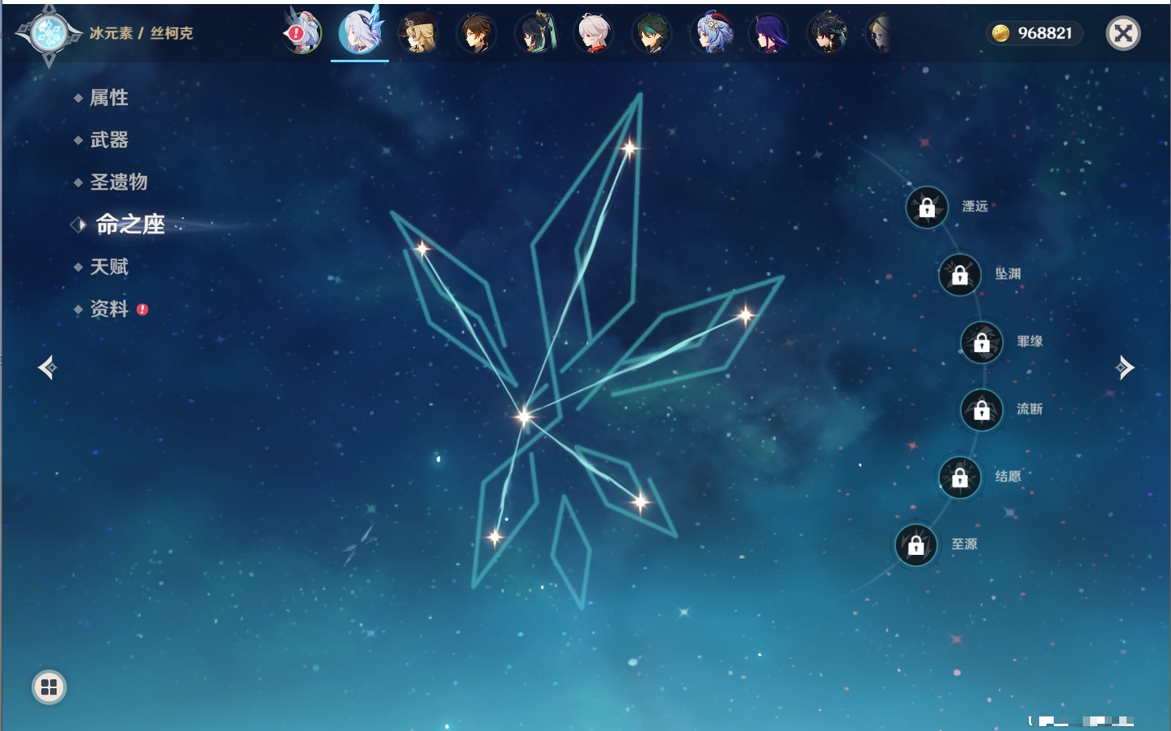This screenshot has width=1171, height=731.
Task: Switch to the Zhongli character portrait
Action: click(x=476, y=33)
